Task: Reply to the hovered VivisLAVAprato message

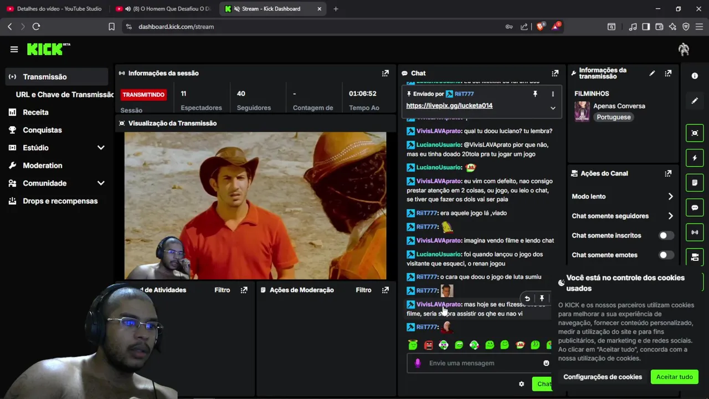Action: coord(527,299)
